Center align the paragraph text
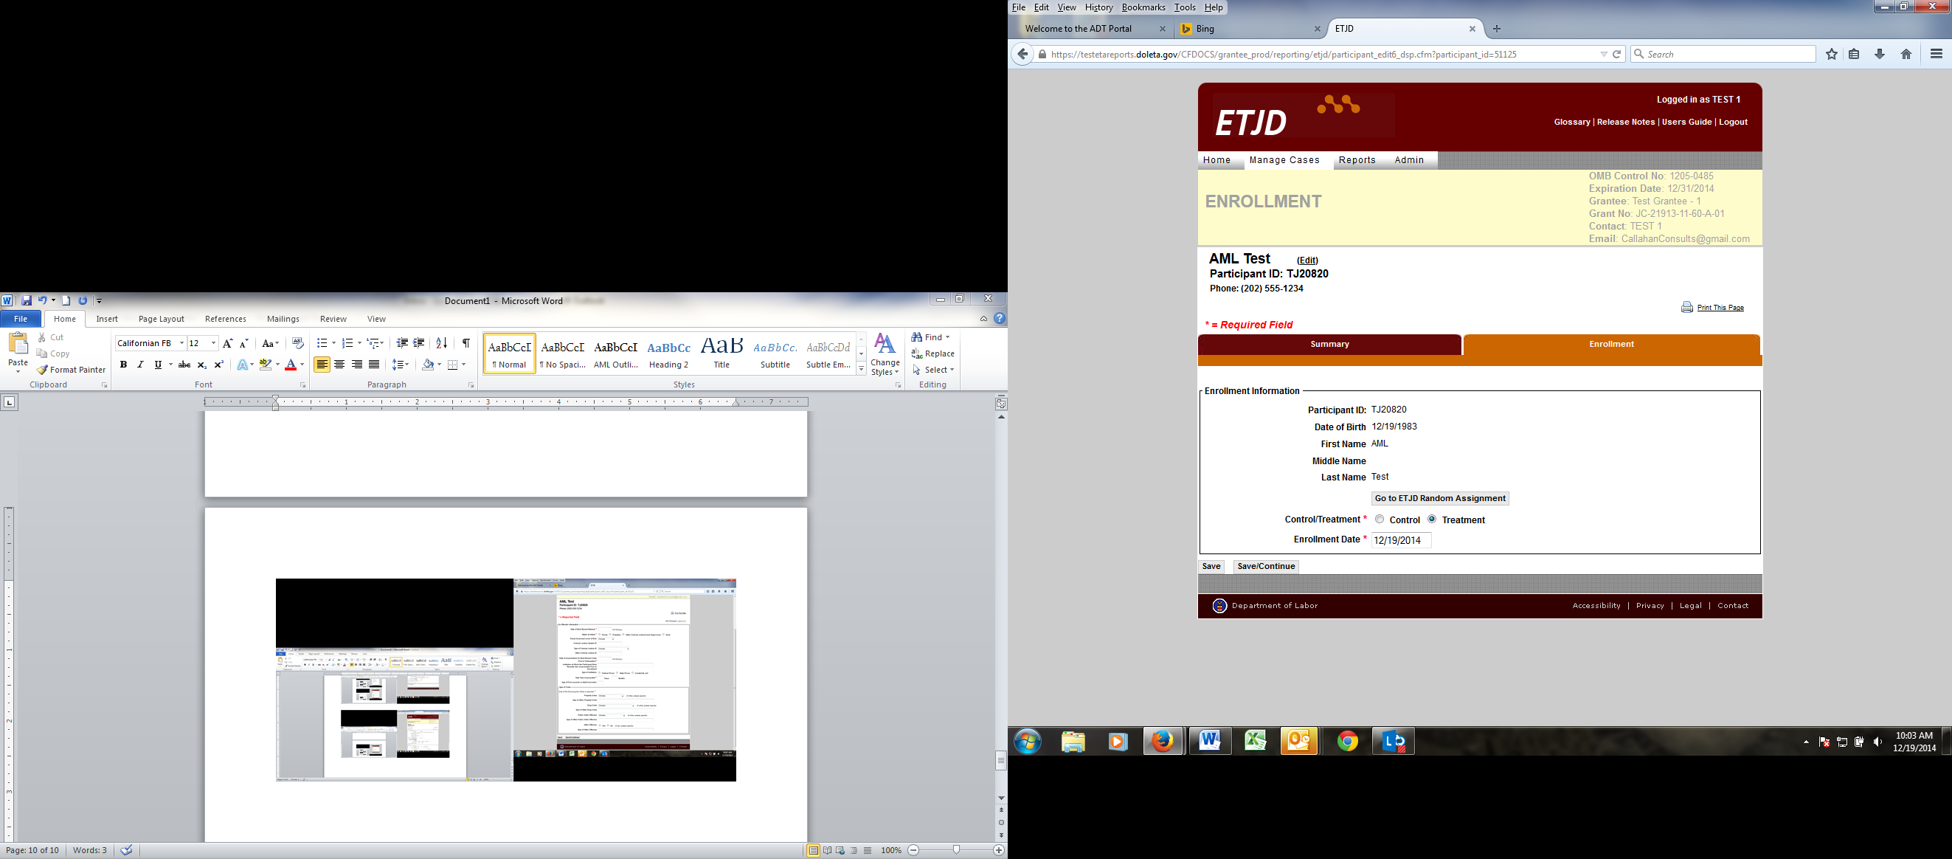Screen dimensions: 1952x859 click(339, 365)
